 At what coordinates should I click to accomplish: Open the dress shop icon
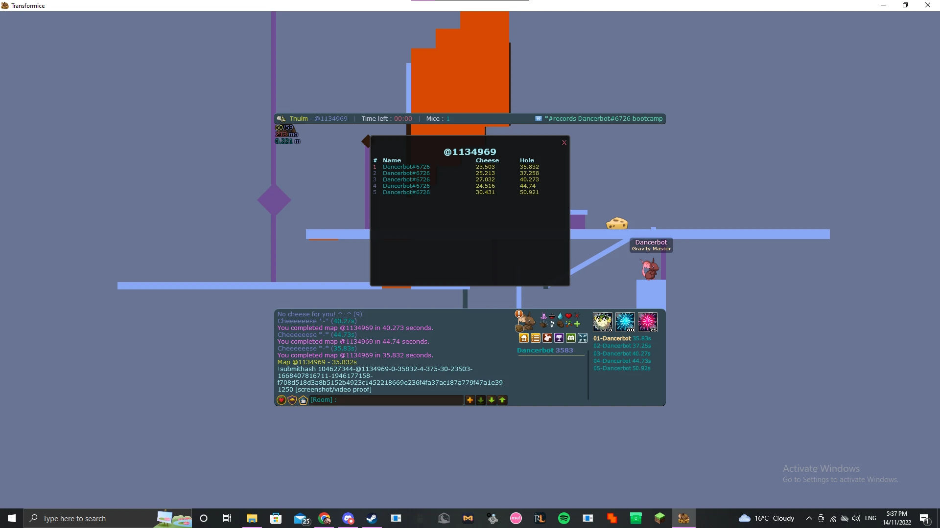coord(547,338)
